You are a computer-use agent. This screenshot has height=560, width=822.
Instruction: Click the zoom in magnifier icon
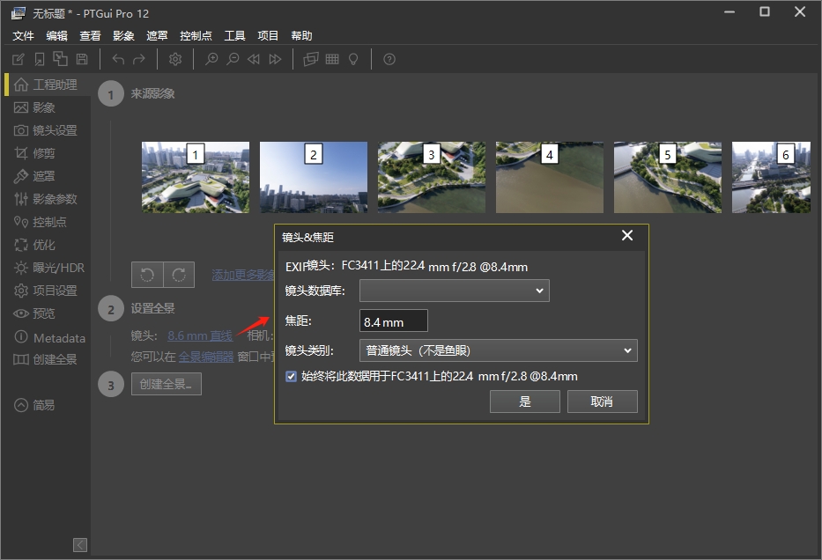(211, 59)
